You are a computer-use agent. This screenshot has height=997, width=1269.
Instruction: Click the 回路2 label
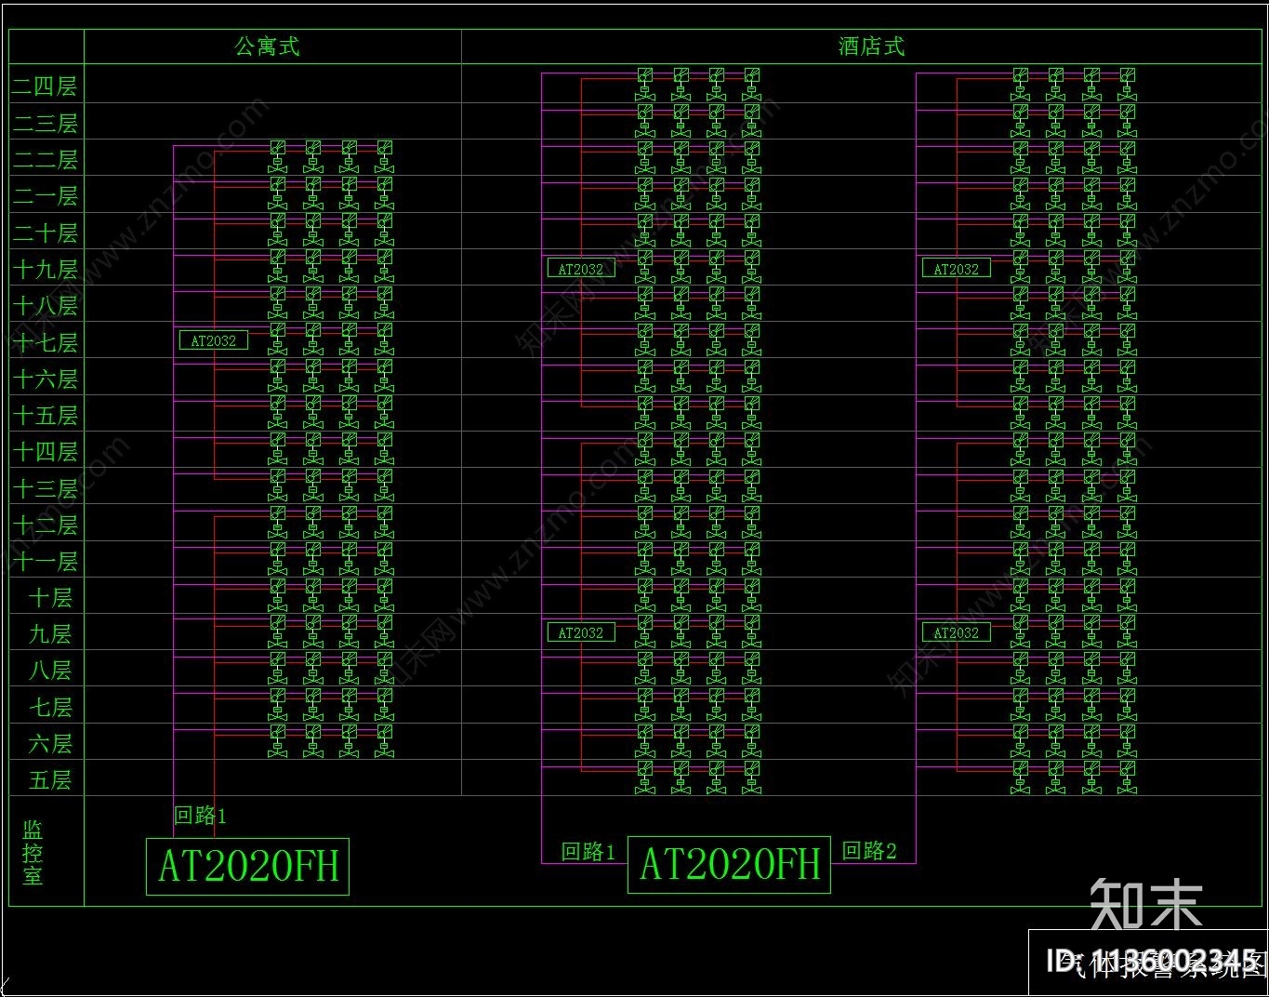click(x=869, y=850)
